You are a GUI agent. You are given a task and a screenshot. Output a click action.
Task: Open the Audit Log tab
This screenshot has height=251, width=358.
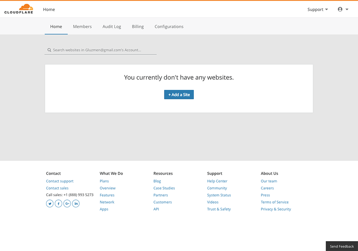112,26
